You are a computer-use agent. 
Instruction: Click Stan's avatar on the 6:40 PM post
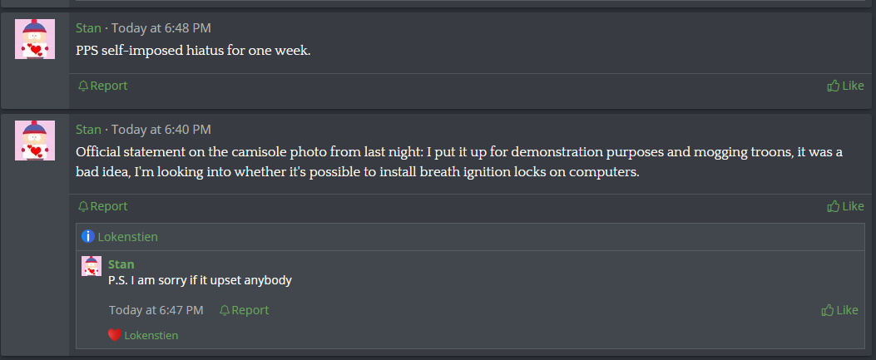point(35,141)
